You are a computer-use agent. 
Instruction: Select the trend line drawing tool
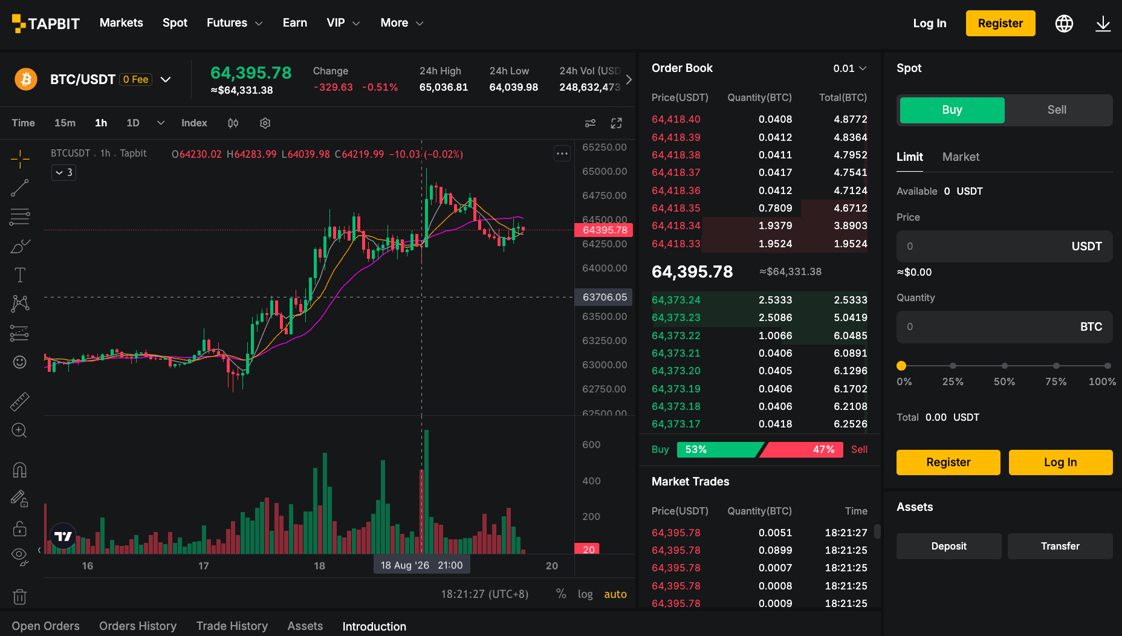point(20,188)
